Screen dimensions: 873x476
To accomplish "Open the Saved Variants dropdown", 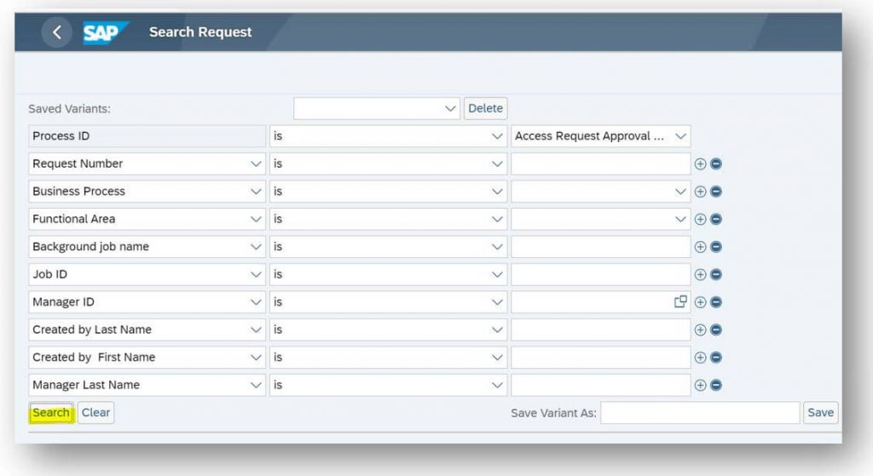I will point(377,108).
